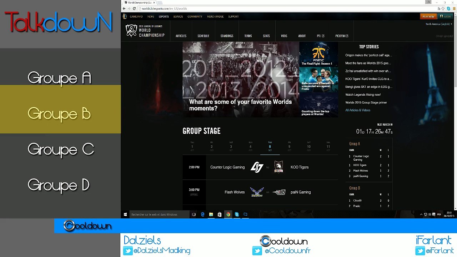Viewport: 457px width, 257px height.
Task: Open the ARTICLES tab
Action: [181, 36]
